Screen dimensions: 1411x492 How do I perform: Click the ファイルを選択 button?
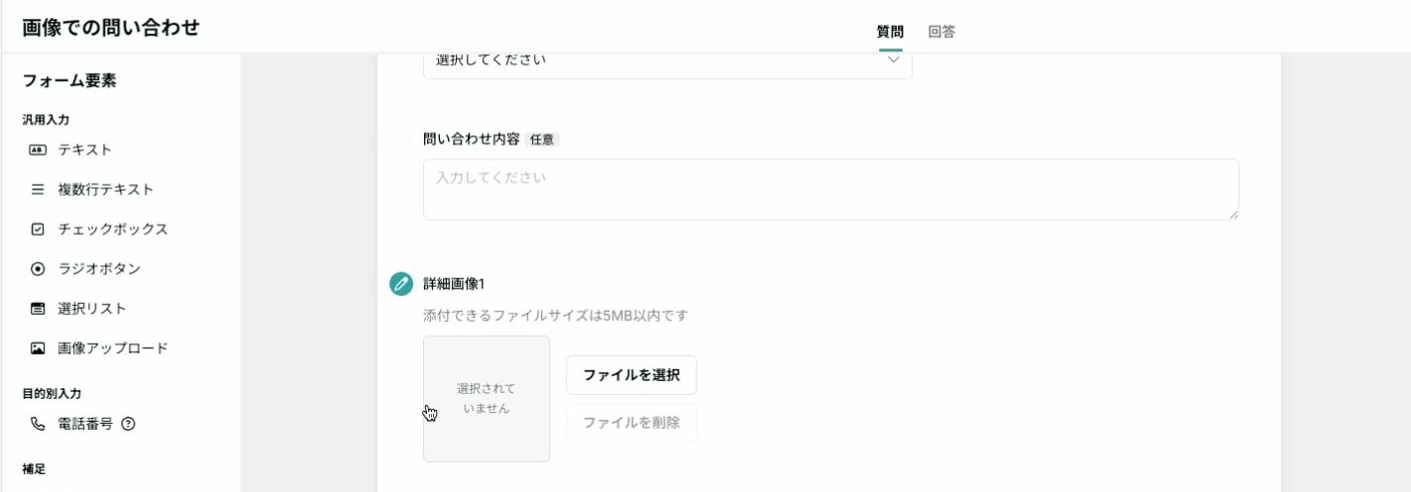[631, 375]
